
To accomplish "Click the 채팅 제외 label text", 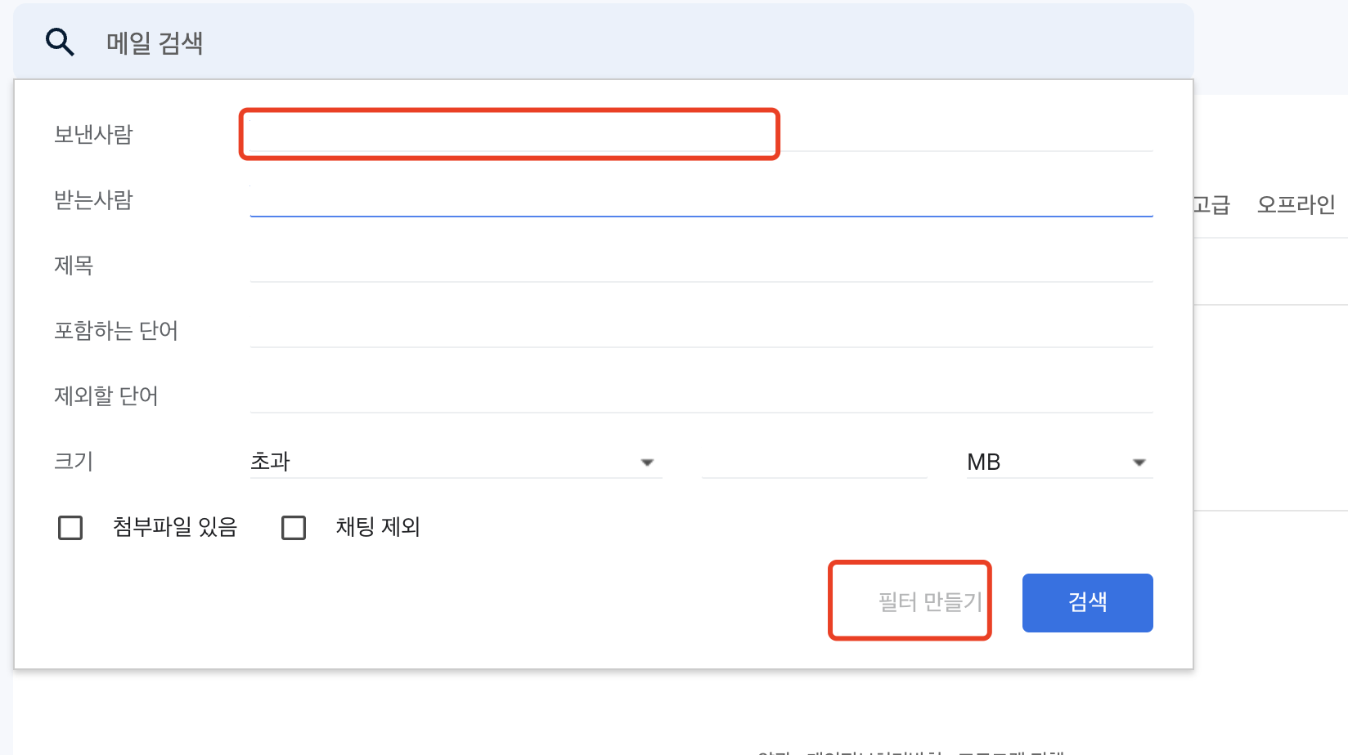I will coord(378,527).
